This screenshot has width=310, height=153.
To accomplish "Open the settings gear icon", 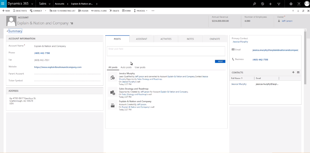I will (x=291, y=4).
